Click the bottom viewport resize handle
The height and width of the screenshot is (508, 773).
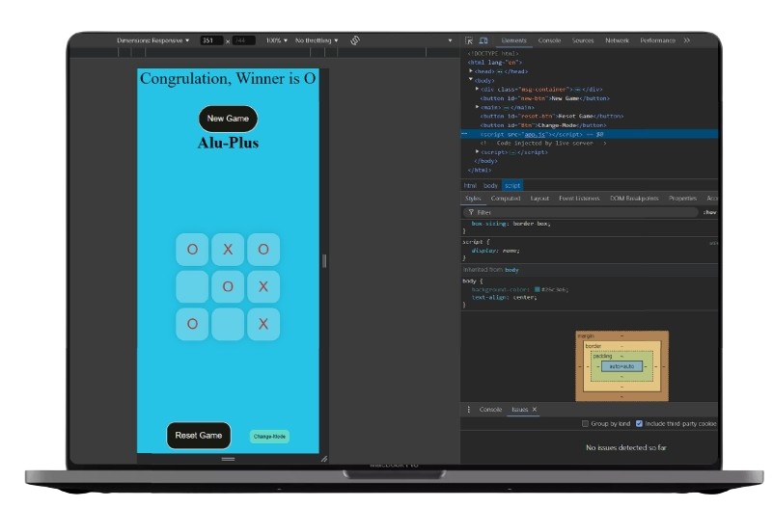(x=228, y=459)
